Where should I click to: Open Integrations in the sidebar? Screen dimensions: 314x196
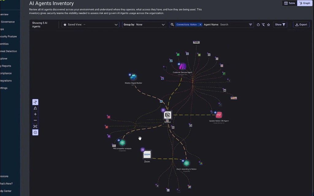click(x=6, y=81)
